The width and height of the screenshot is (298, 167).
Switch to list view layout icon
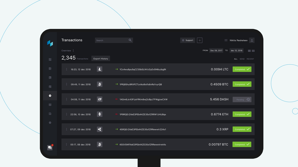click(249, 51)
